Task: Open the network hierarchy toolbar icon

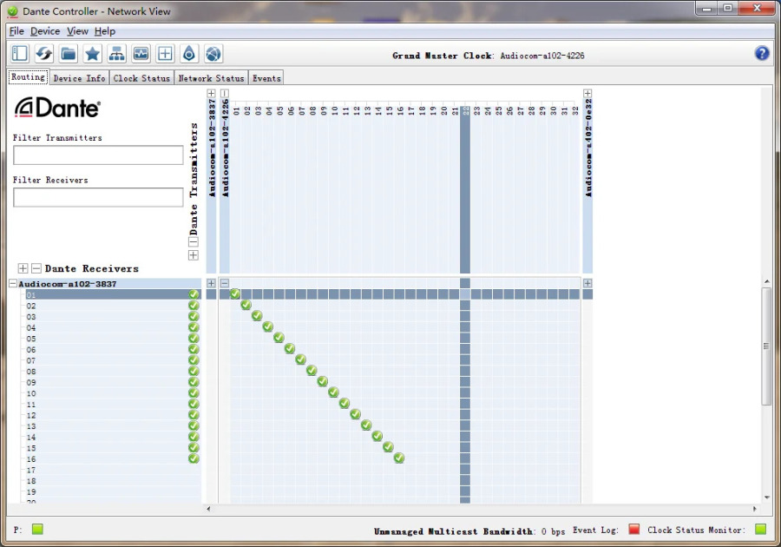Action: coord(116,53)
